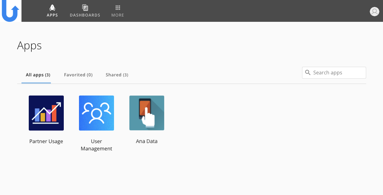Launch the Ana Data app tile
The image size is (383, 195).
coord(146,113)
